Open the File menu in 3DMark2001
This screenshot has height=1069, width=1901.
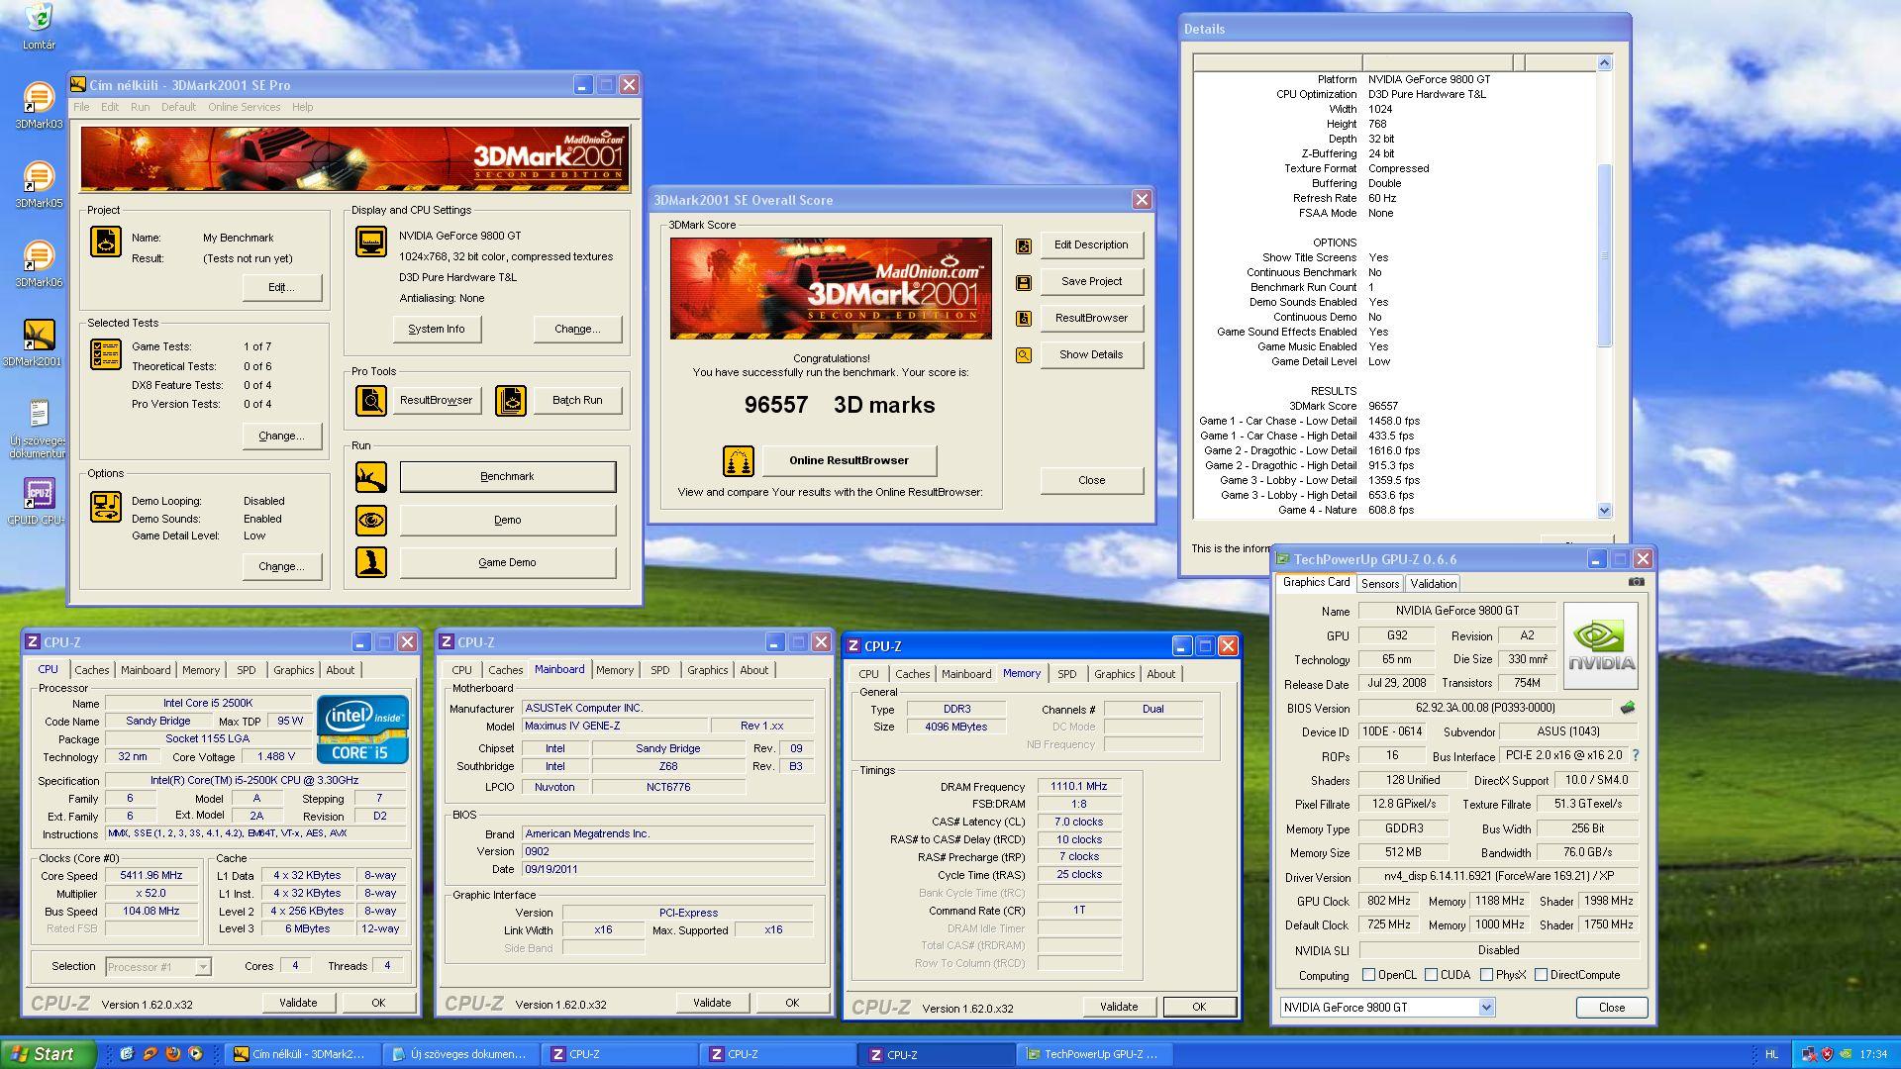pyautogui.click(x=81, y=107)
